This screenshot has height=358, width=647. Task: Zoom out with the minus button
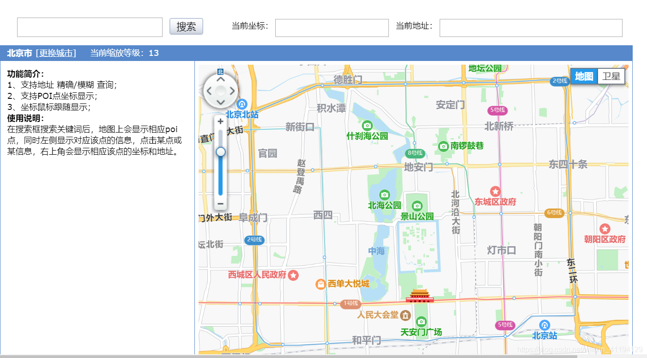220,204
